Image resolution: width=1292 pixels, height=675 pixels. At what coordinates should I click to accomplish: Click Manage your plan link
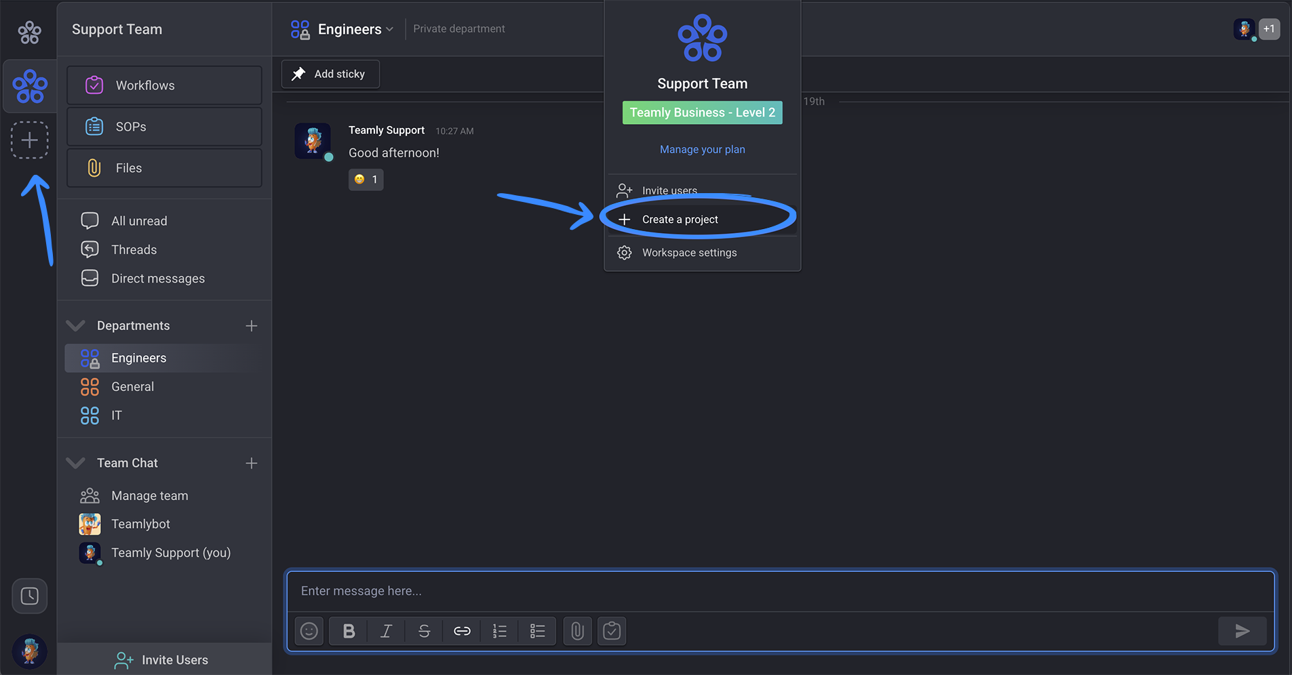(703, 149)
